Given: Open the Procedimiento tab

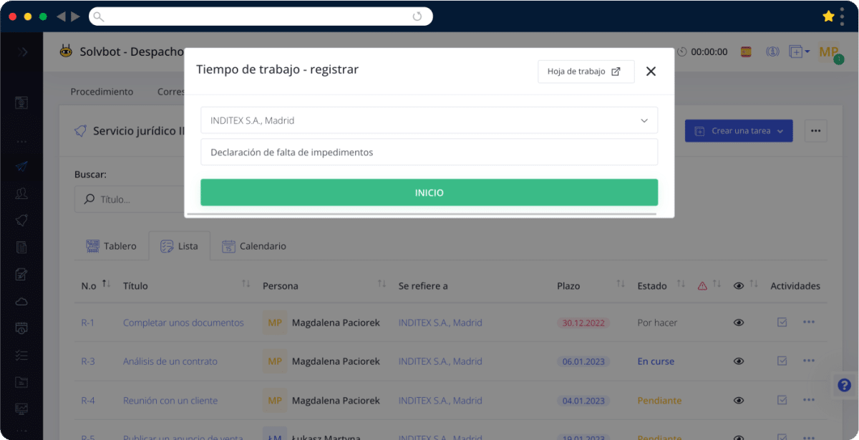Looking at the screenshot, I should [x=101, y=92].
